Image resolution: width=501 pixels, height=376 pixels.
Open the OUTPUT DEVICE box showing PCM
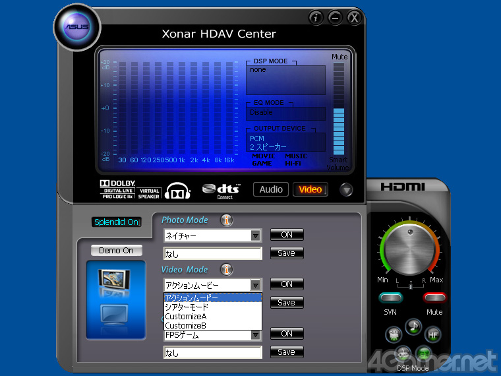(x=285, y=142)
